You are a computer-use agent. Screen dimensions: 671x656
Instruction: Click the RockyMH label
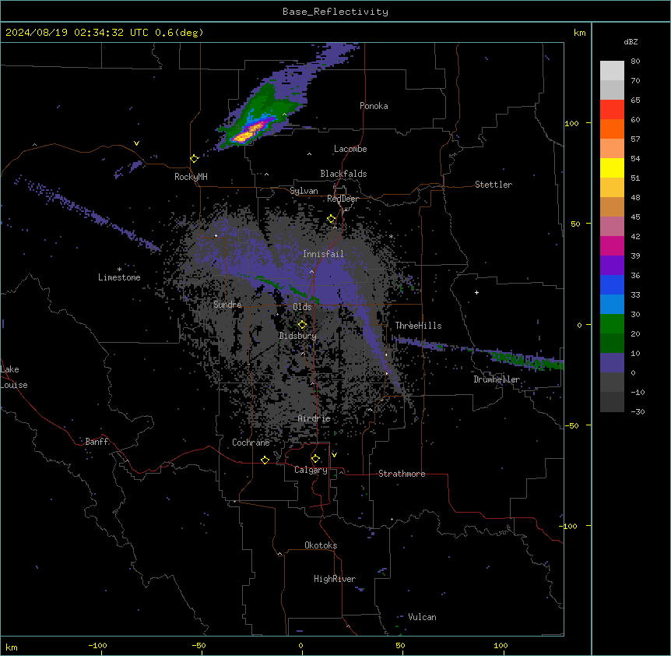(x=191, y=177)
